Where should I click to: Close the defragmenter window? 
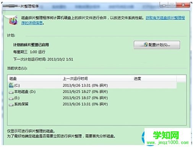pos(183,5)
